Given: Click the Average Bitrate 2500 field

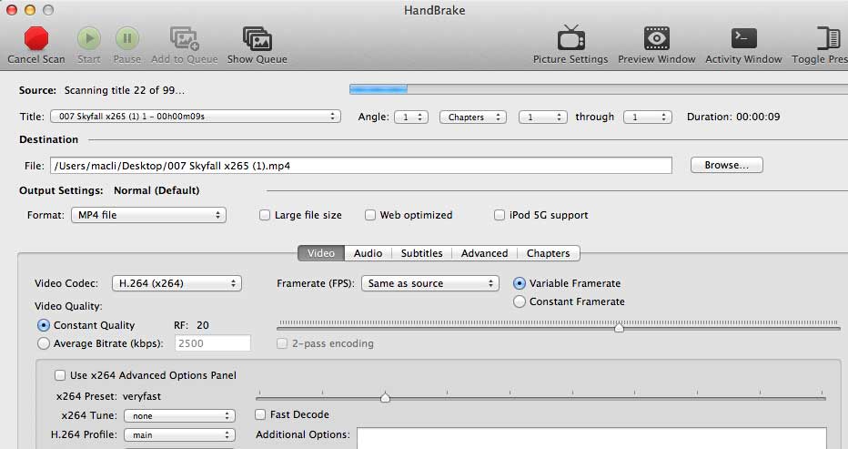Looking at the screenshot, I should pos(213,343).
